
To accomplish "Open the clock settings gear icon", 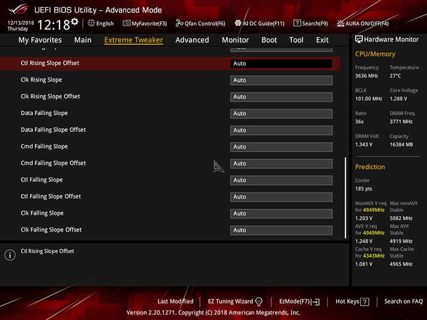I will point(74,22).
